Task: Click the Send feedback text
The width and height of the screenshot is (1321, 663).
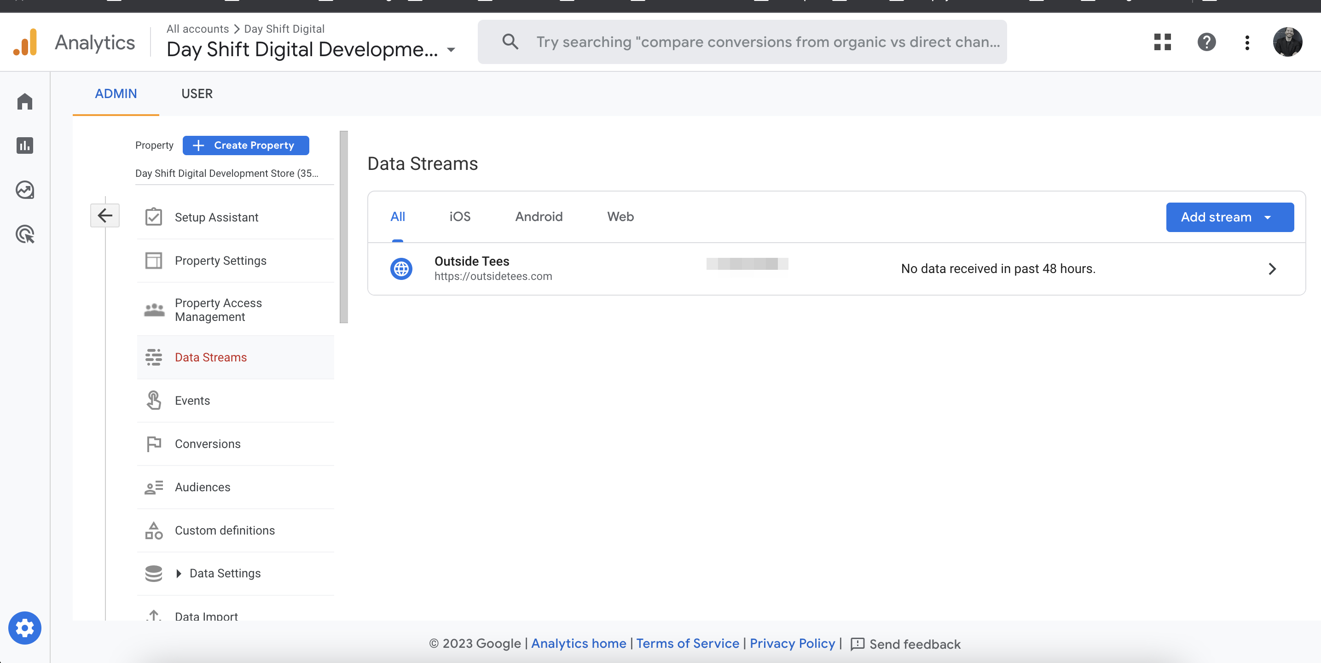Action: [914, 644]
